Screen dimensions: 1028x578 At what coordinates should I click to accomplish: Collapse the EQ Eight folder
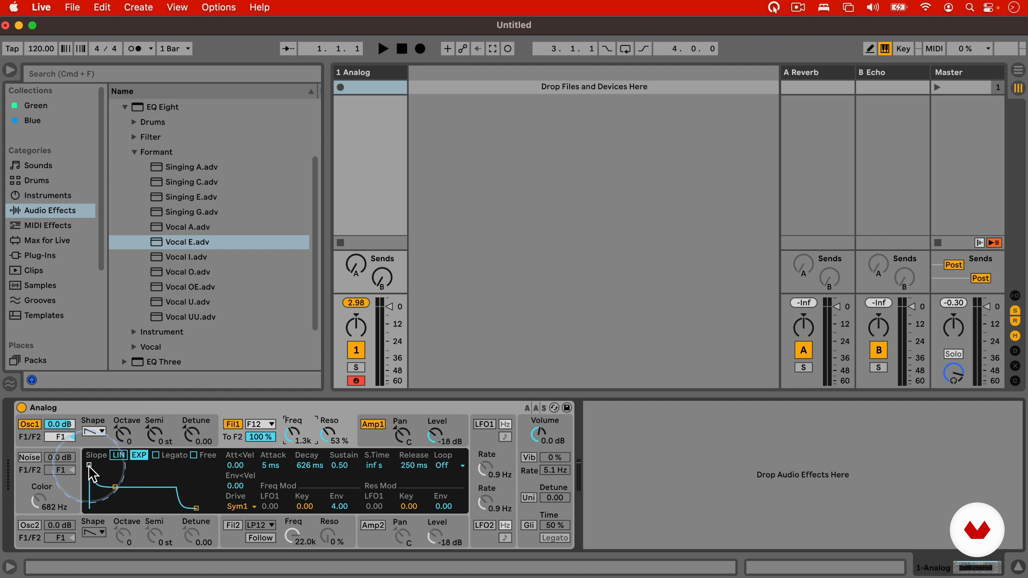125,107
